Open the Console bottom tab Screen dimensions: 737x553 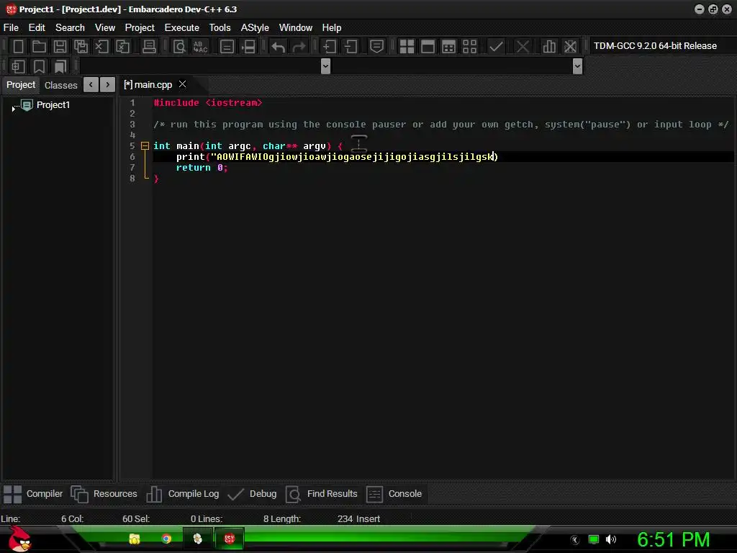pyautogui.click(x=394, y=494)
